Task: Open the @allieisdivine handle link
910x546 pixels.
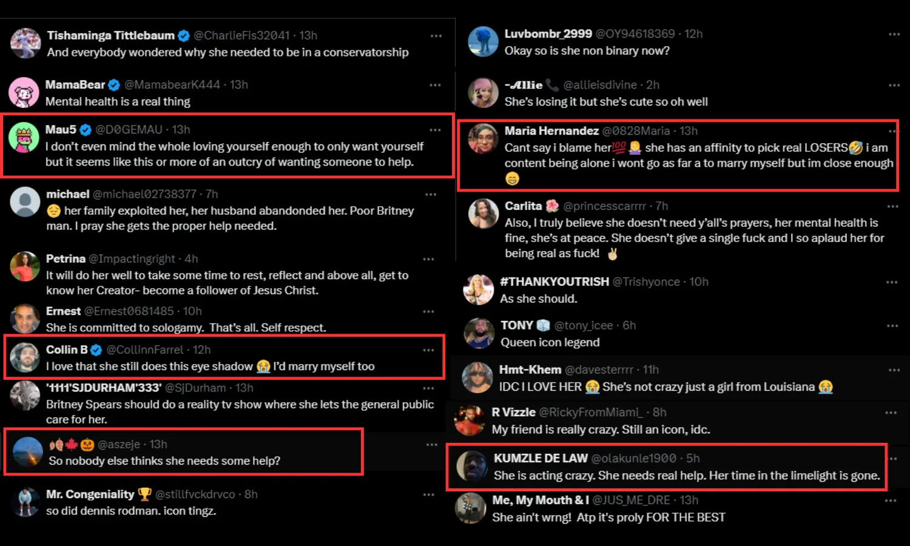Action: coord(600,85)
